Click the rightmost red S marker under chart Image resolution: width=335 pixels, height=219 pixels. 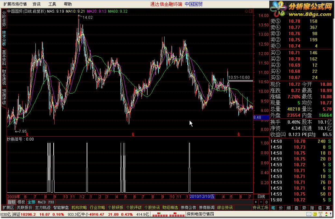tap(239, 134)
